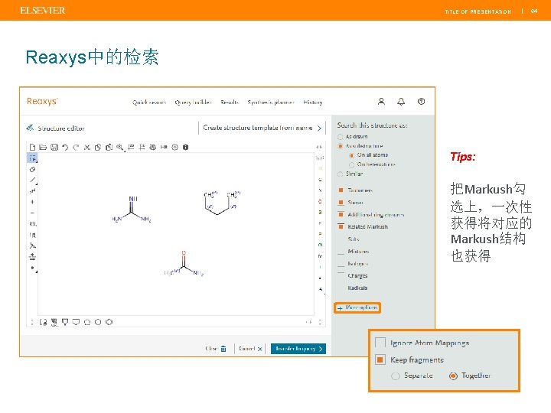The height and width of the screenshot is (413, 551).
Task: Toggle the Stereo checkbox
Action: (341, 202)
